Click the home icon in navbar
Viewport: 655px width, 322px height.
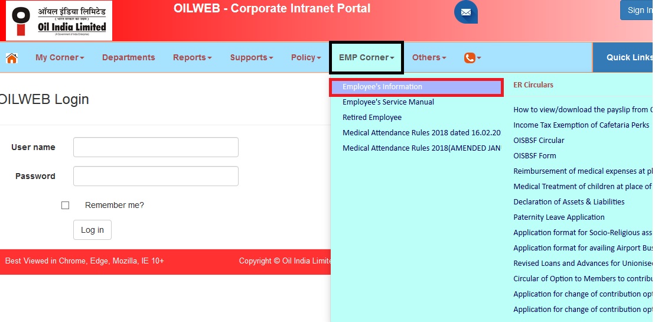tap(11, 58)
